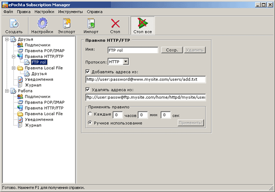
Task: Collapse Правила Local File node under Друзья
Action: (13, 68)
